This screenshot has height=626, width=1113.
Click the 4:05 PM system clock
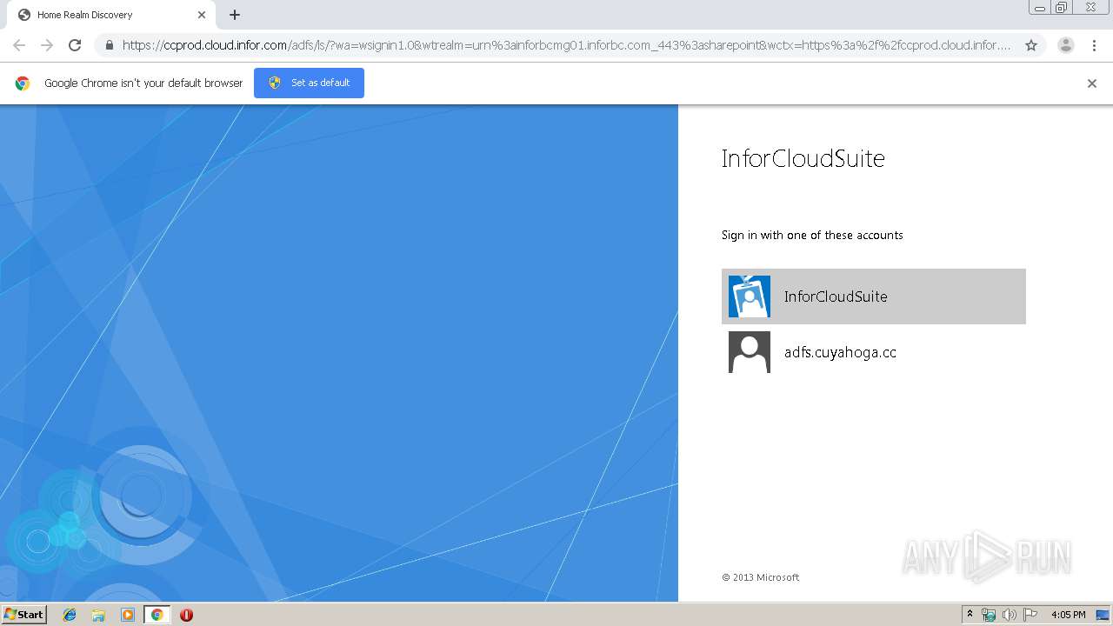[1068, 615]
